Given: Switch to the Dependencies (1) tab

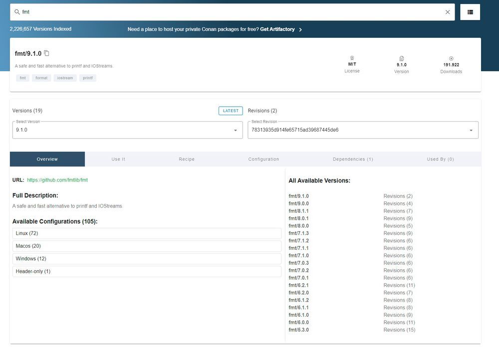Looking at the screenshot, I should coord(353,159).
